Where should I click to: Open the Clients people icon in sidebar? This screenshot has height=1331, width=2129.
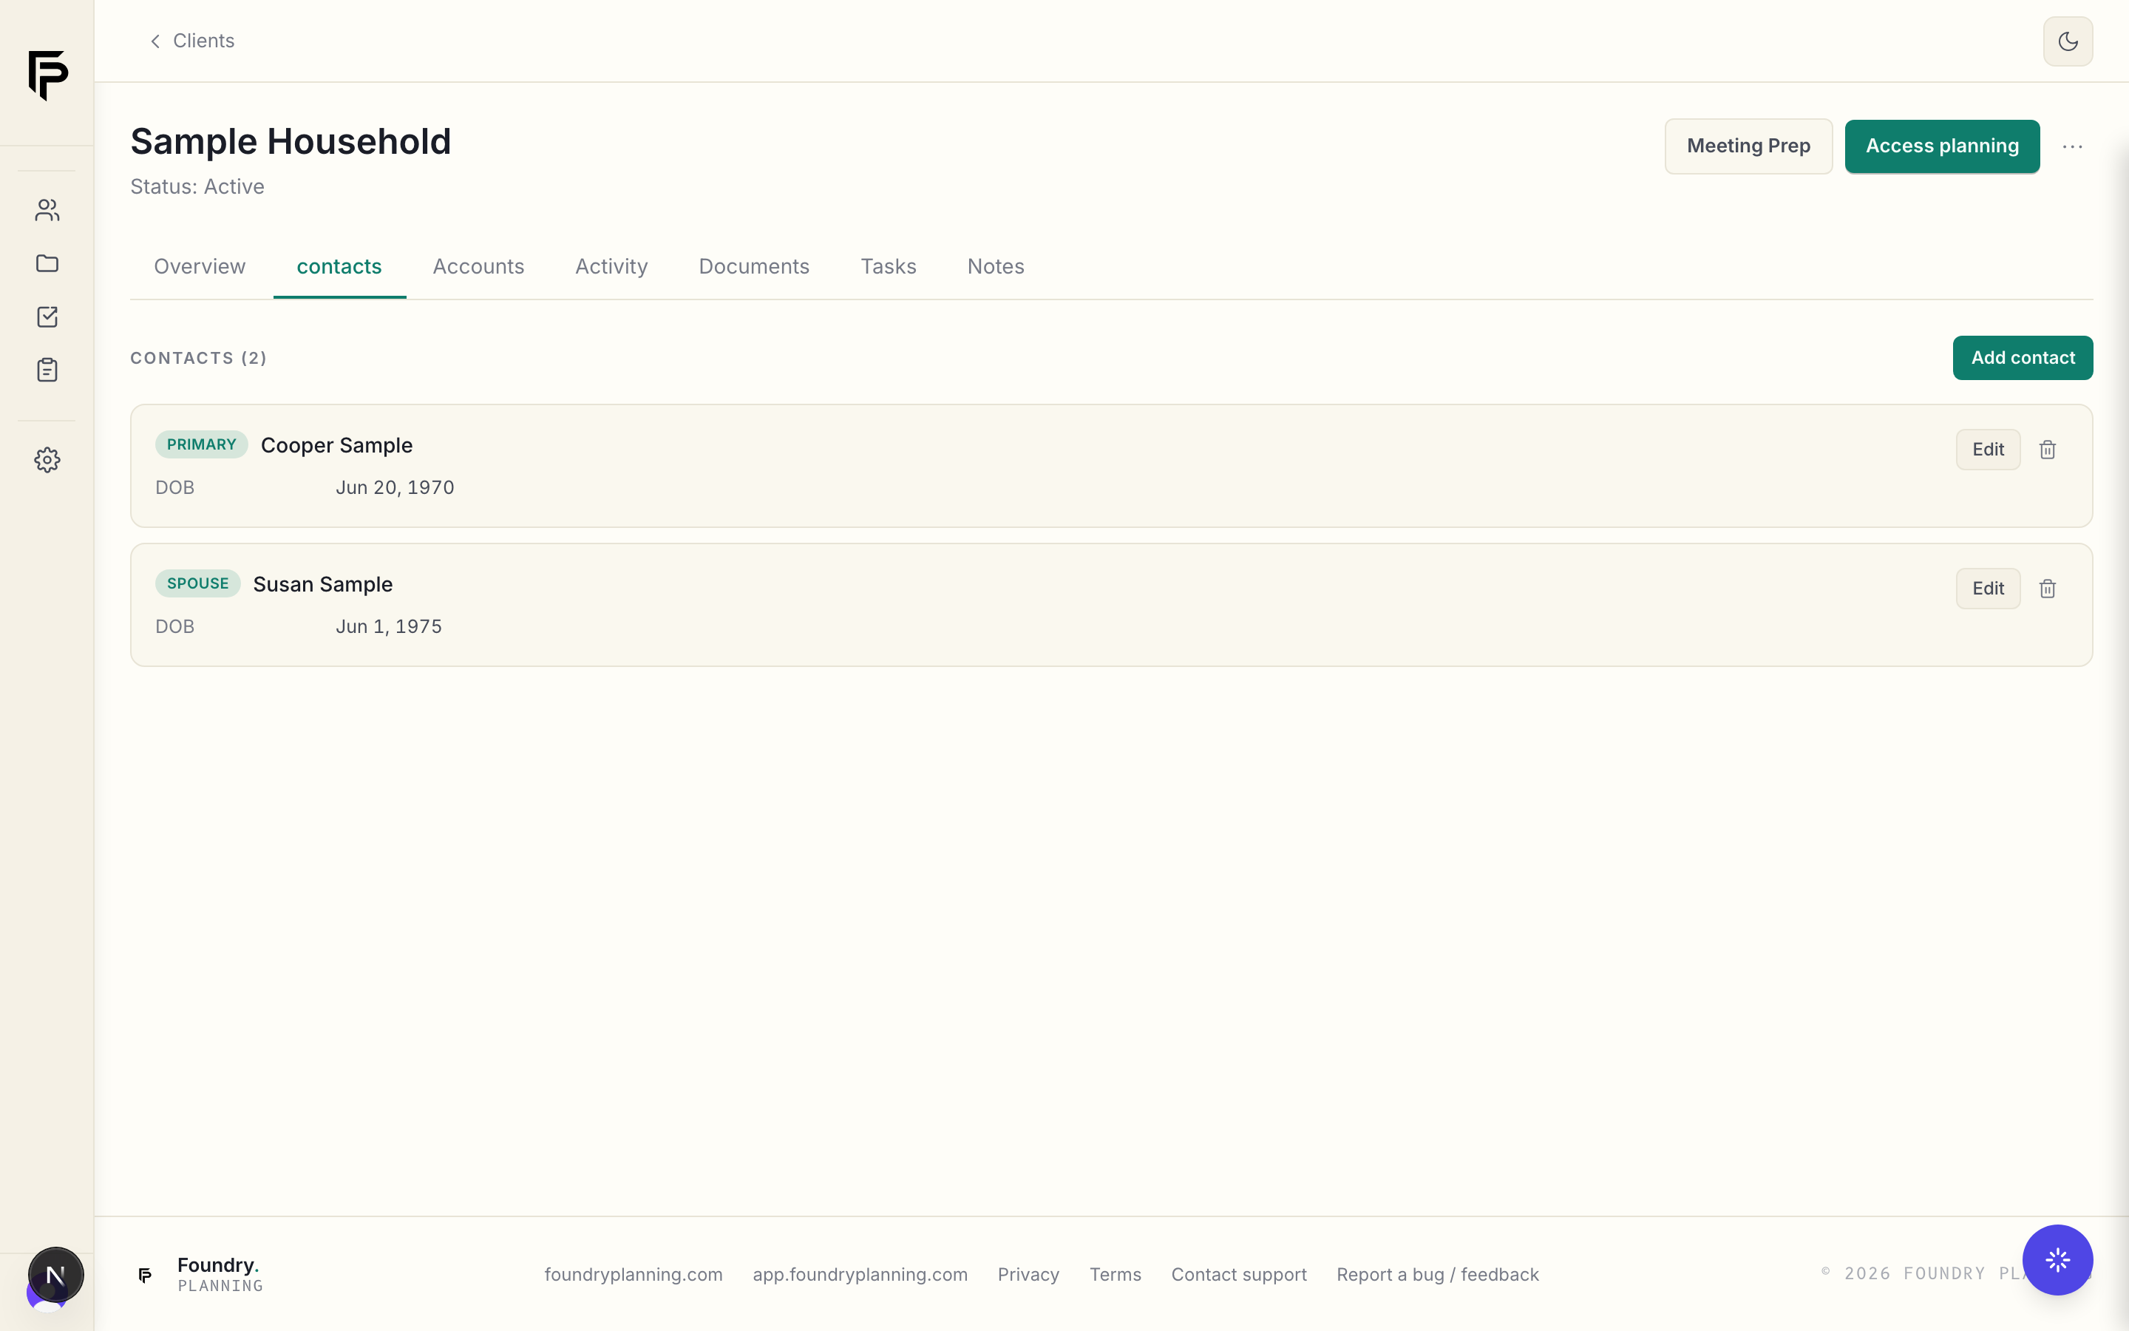[47, 209]
